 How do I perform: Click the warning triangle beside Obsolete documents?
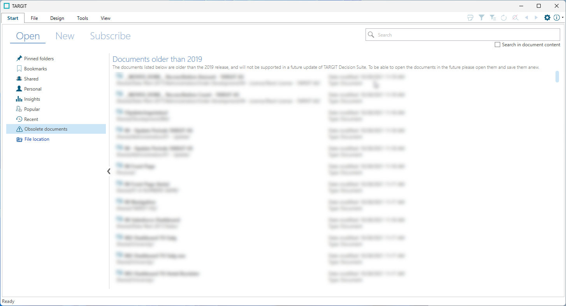19,129
